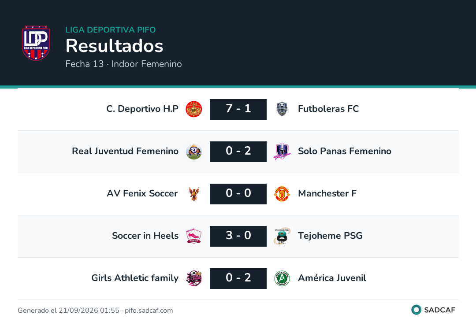Select the 7 - 1 score box
Viewport: 476px width, 333px height.
(238, 109)
